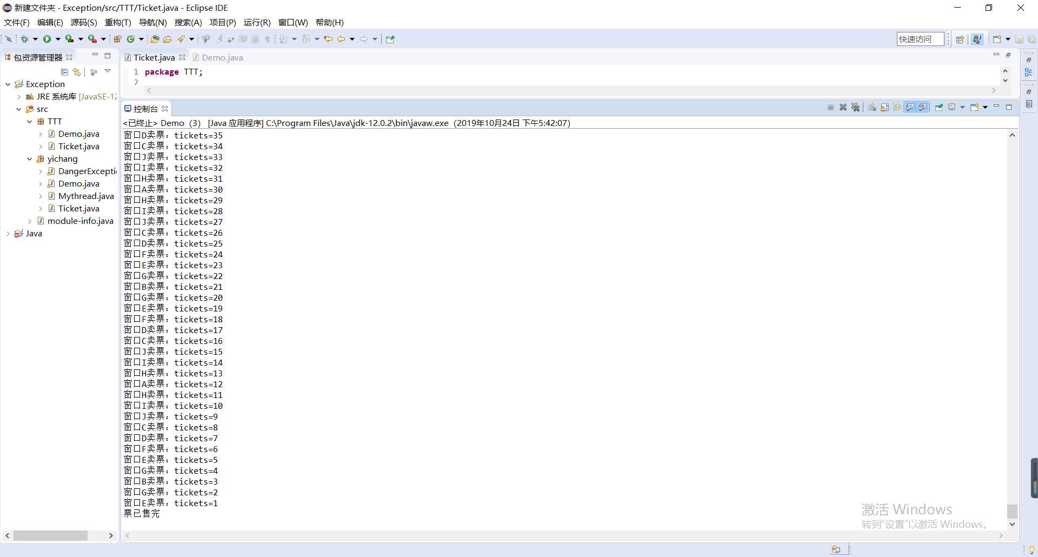
Task: Open the New Java Class dropdown arrow
Action: 141,39
